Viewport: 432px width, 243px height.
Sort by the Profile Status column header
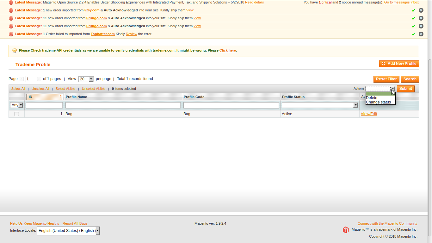pyautogui.click(x=293, y=97)
